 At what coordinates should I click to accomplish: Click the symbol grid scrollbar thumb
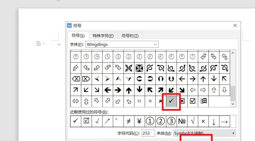233,93
